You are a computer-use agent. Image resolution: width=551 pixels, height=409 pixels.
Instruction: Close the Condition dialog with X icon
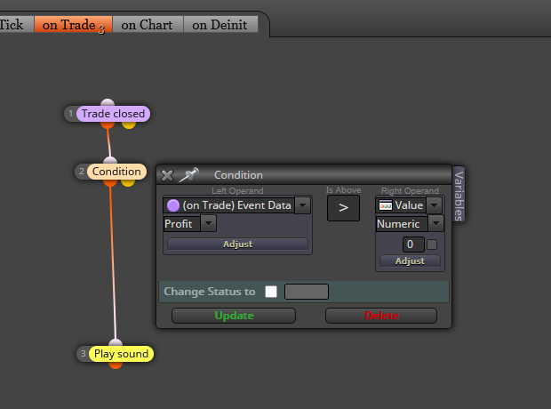167,175
